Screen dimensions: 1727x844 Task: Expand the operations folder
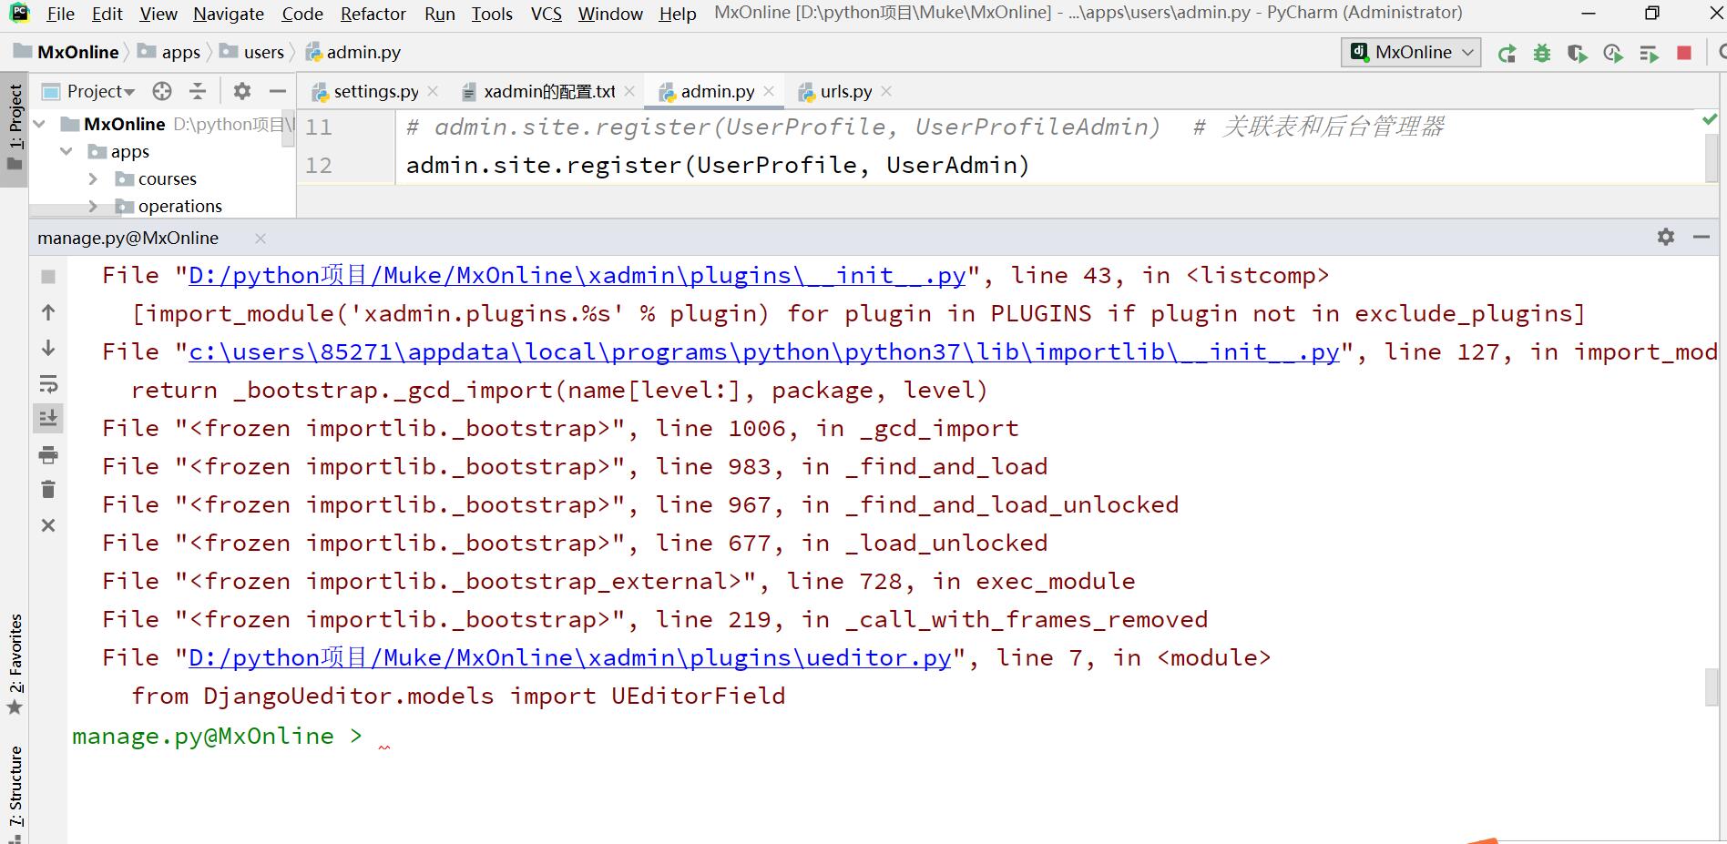pos(93,206)
